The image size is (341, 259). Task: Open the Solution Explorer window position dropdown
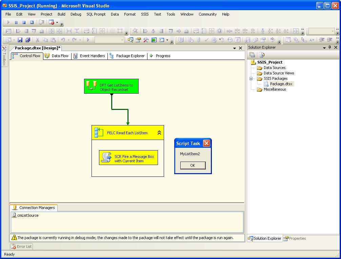coord(324,48)
